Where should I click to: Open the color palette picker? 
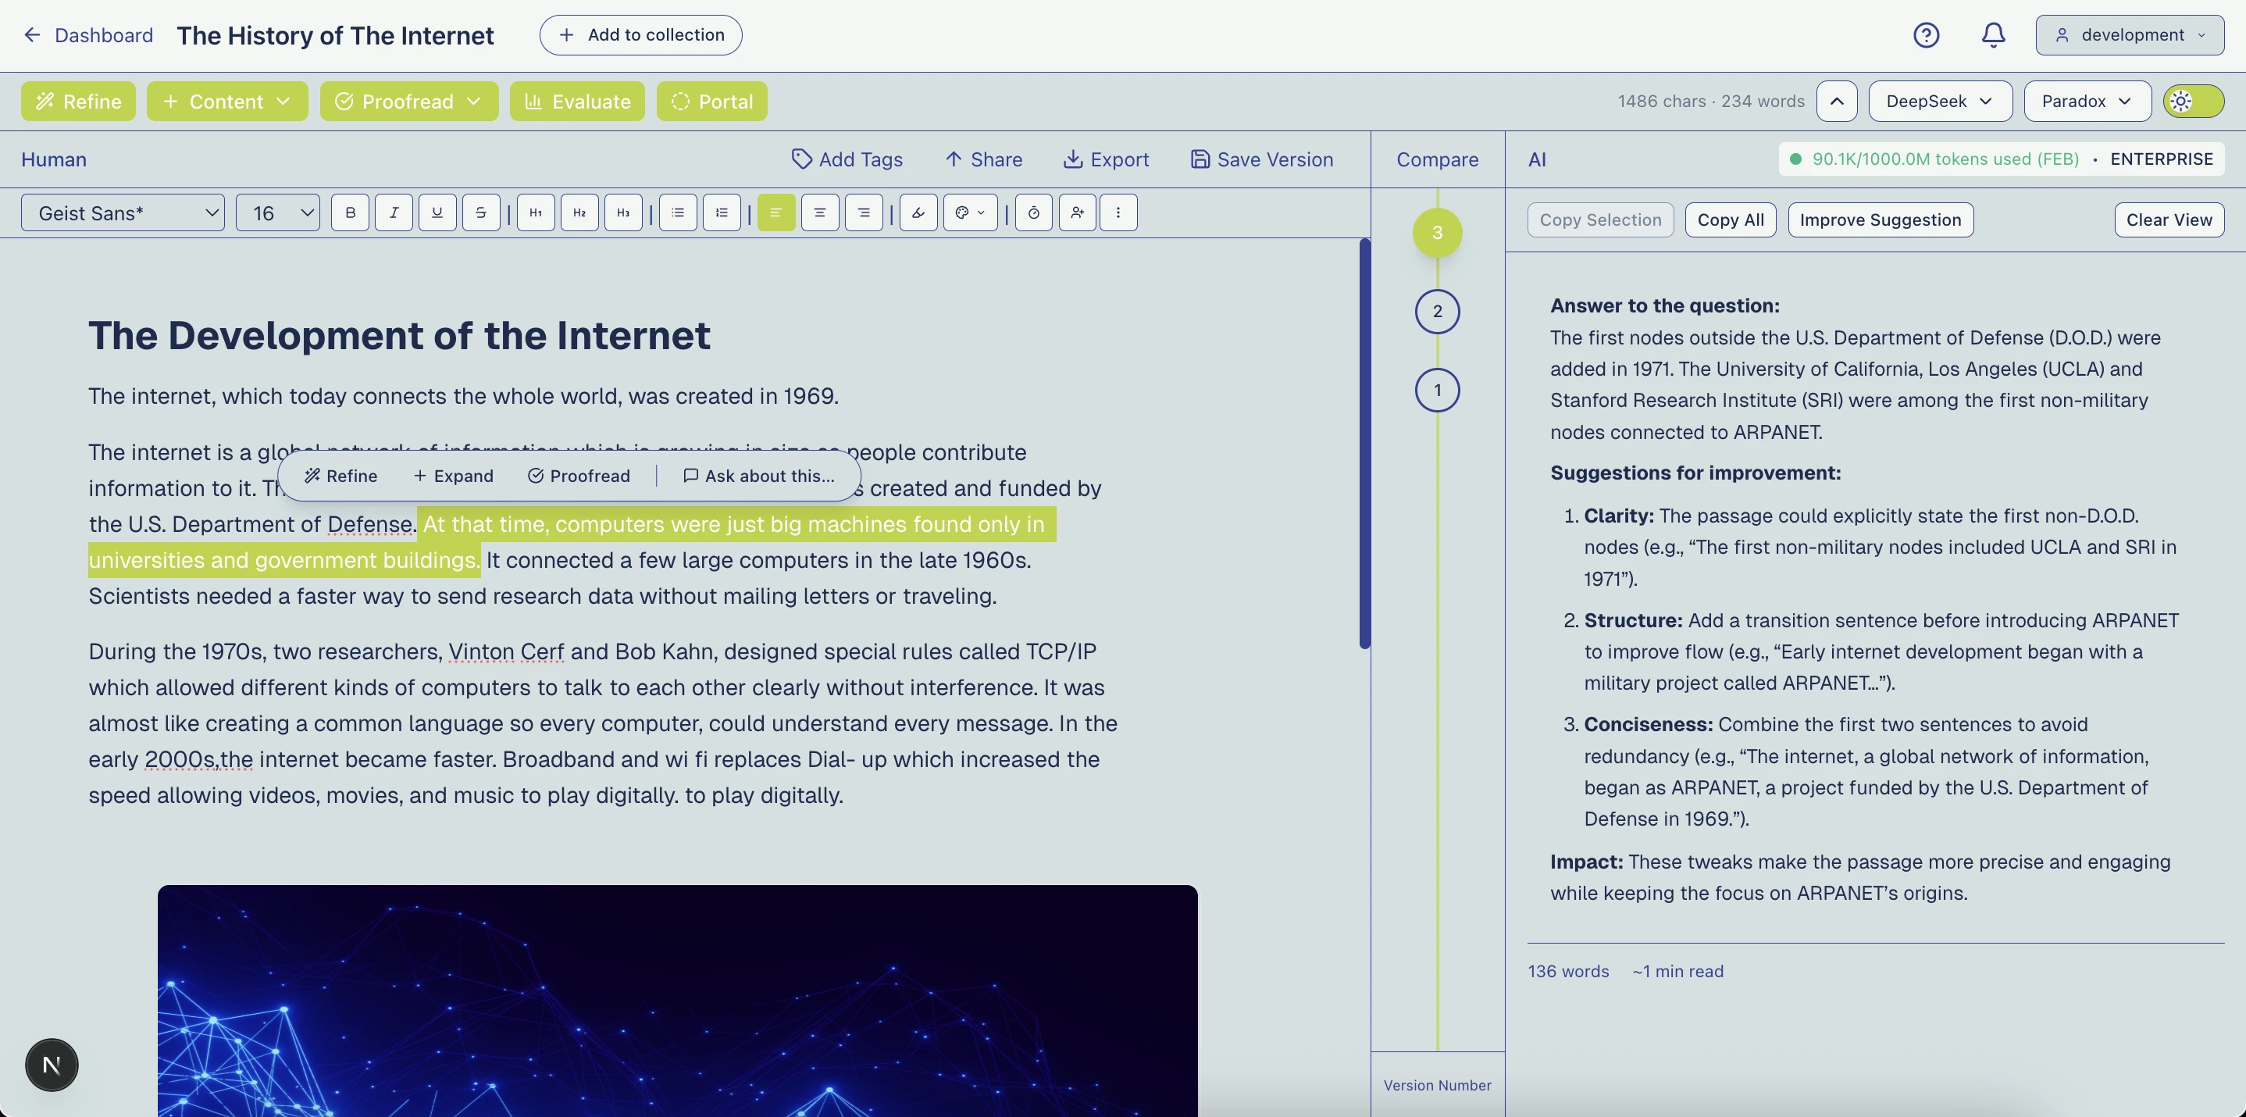970,212
